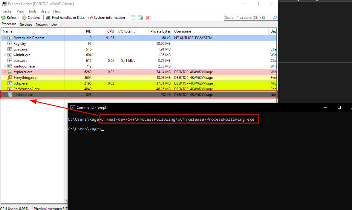Expand the winlogon.exe process node
Screen dimensions: 352x210
tap(5, 66)
